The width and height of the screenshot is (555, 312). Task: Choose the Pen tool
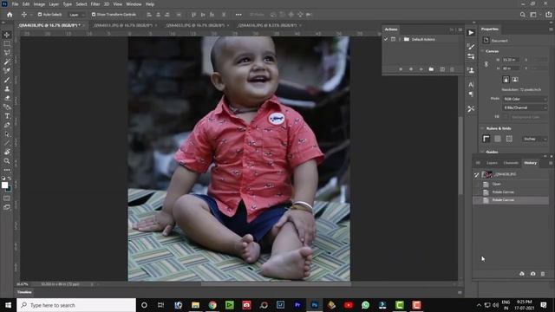[7, 125]
